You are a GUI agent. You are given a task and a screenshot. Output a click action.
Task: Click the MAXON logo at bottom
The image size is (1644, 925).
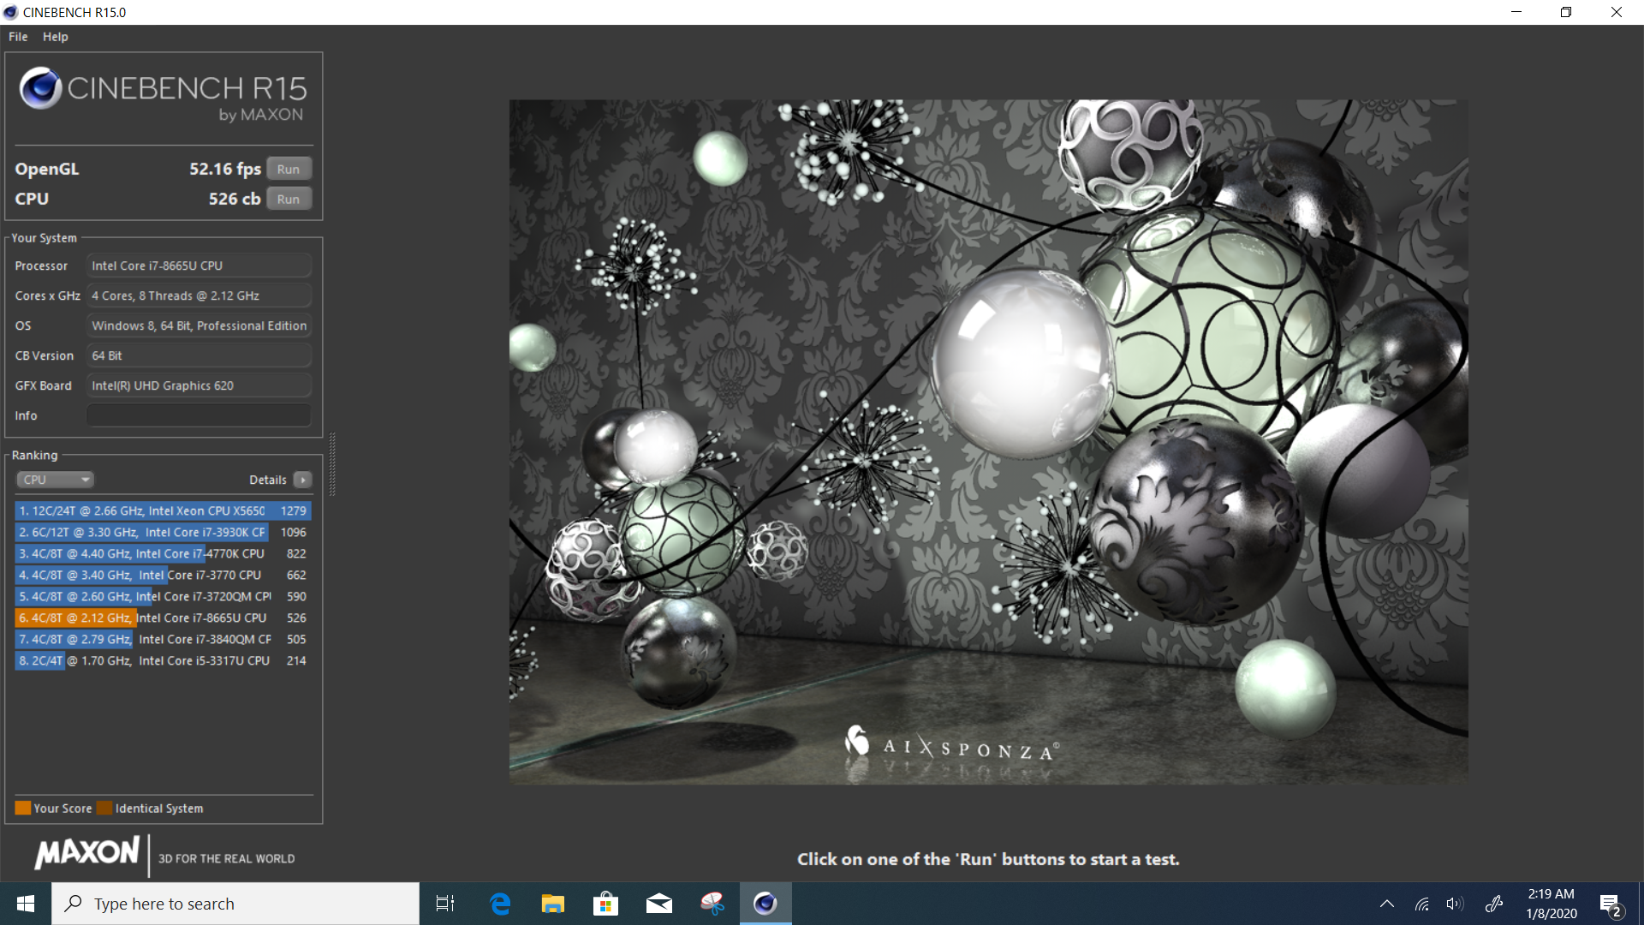coord(86,853)
